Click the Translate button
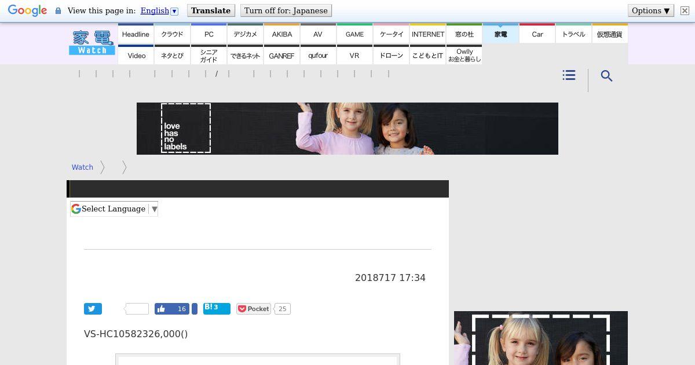The height and width of the screenshot is (365, 695). click(x=211, y=11)
